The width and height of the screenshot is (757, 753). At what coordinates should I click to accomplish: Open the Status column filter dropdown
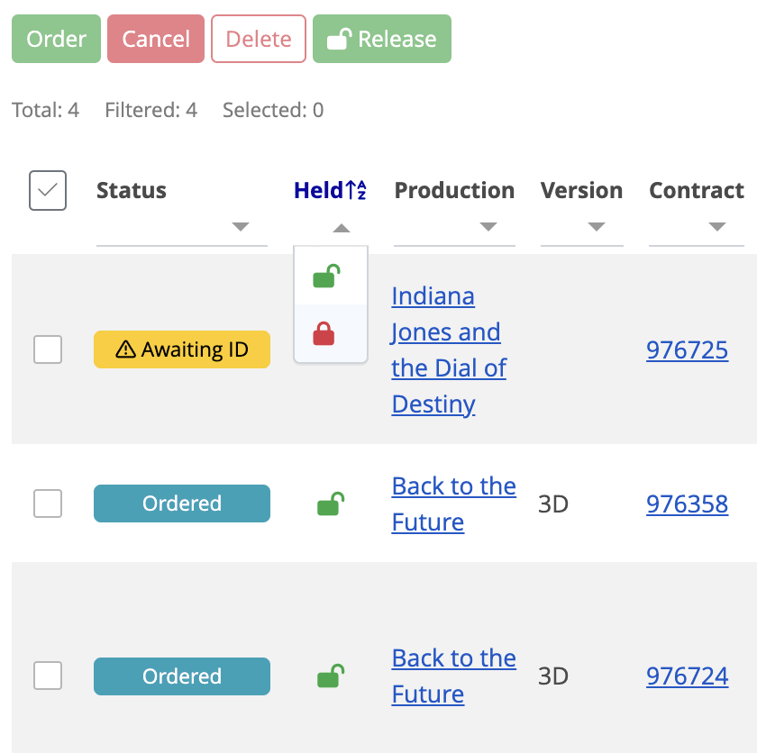coord(241,228)
